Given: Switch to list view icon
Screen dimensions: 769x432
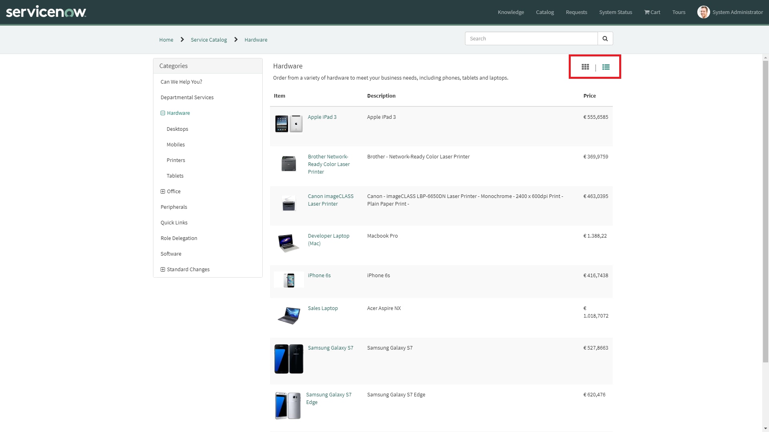Looking at the screenshot, I should pyautogui.click(x=606, y=67).
